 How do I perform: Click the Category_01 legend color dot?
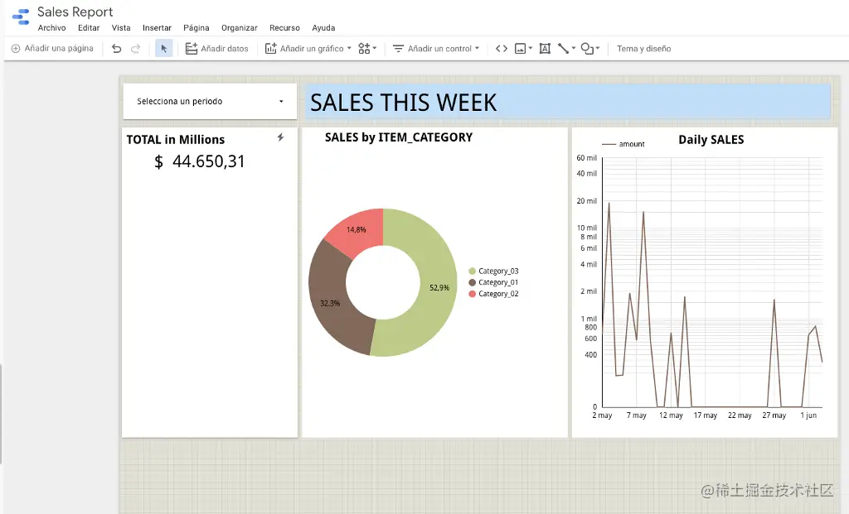coord(472,283)
